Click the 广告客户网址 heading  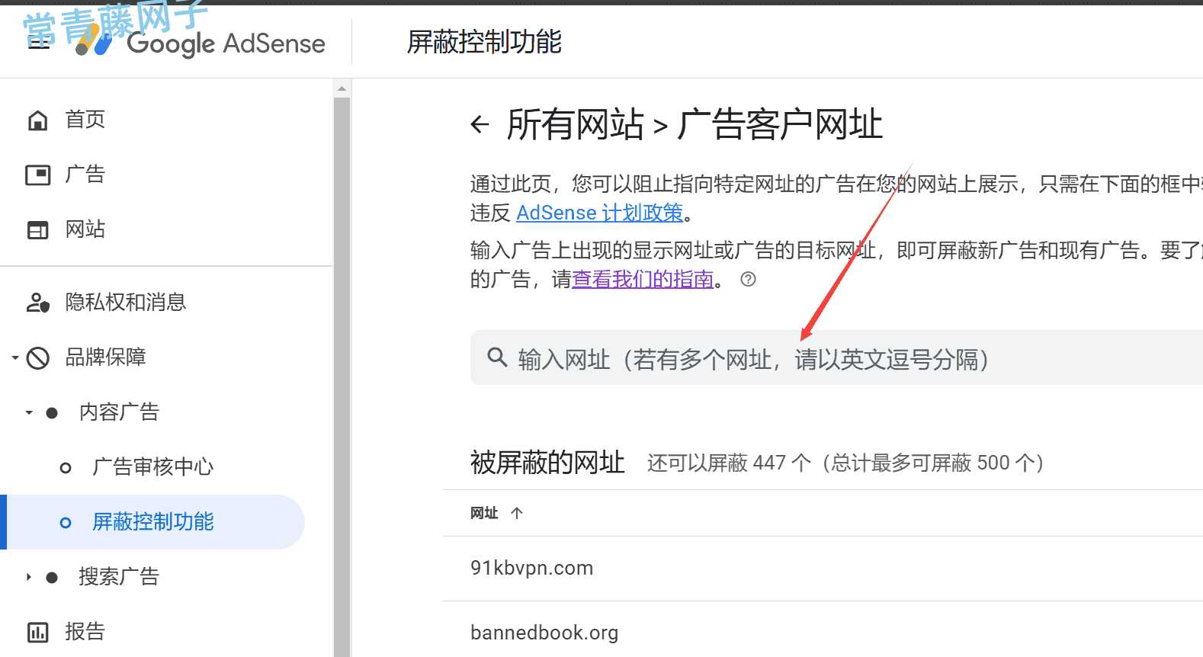pyautogui.click(x=780, y=124)
